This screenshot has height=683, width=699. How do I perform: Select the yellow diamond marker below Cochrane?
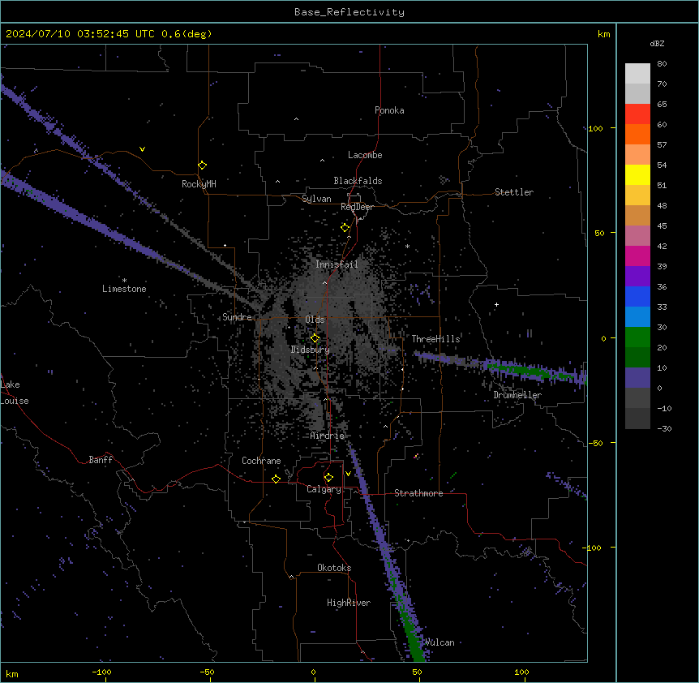[276, 479]
